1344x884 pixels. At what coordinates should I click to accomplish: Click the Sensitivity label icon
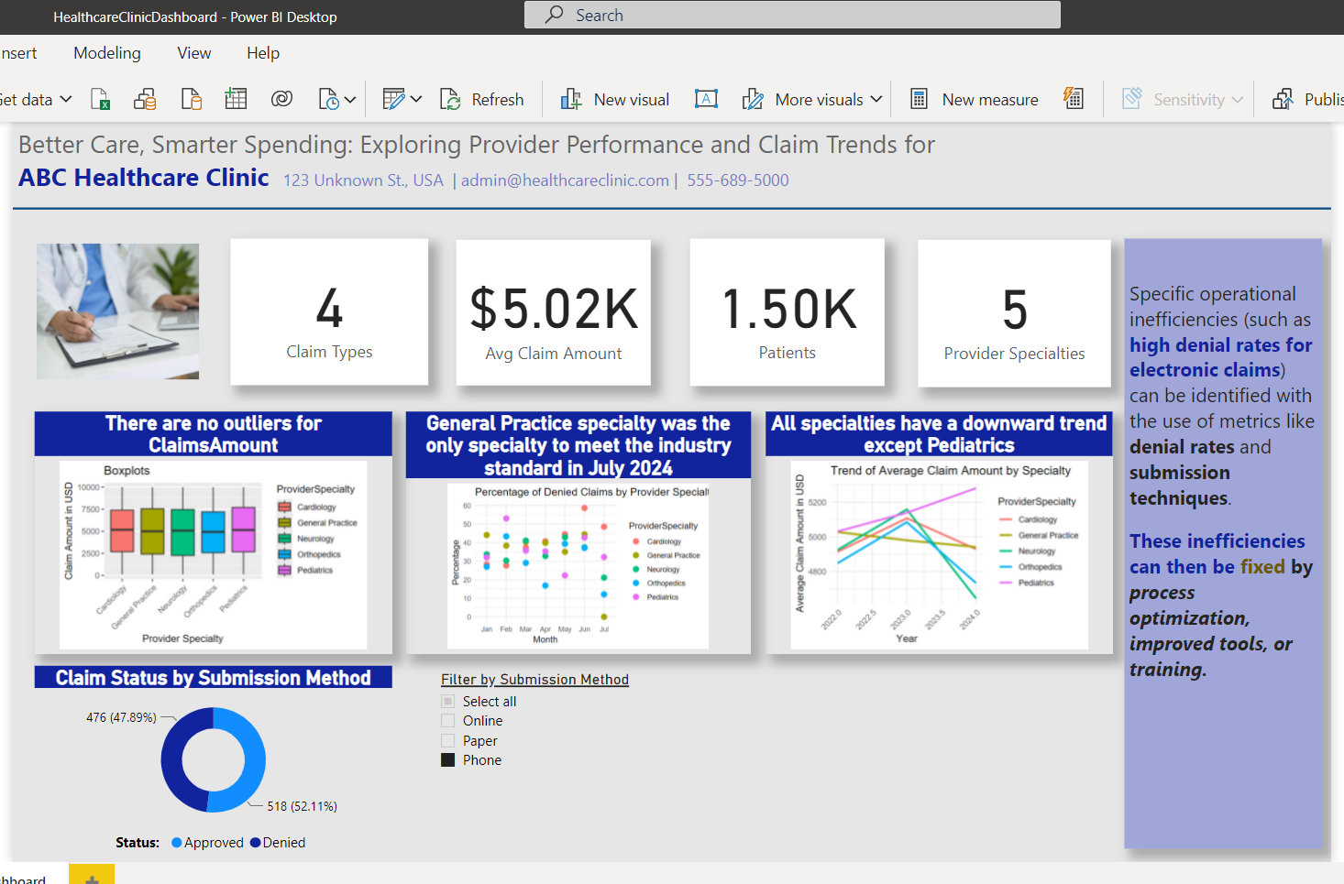tap(1132, 98)
